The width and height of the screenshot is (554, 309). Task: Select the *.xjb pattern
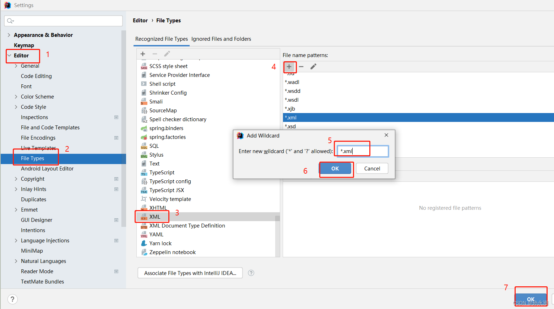418,109
